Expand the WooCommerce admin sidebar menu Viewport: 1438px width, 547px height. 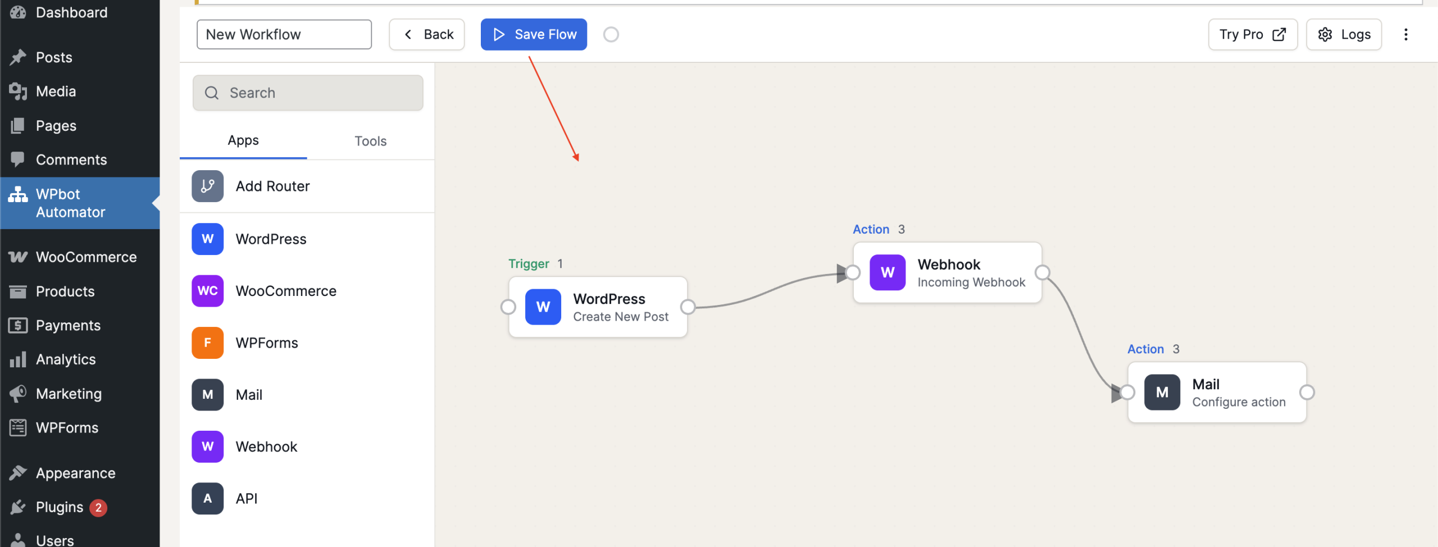click(x=86, y=257)
